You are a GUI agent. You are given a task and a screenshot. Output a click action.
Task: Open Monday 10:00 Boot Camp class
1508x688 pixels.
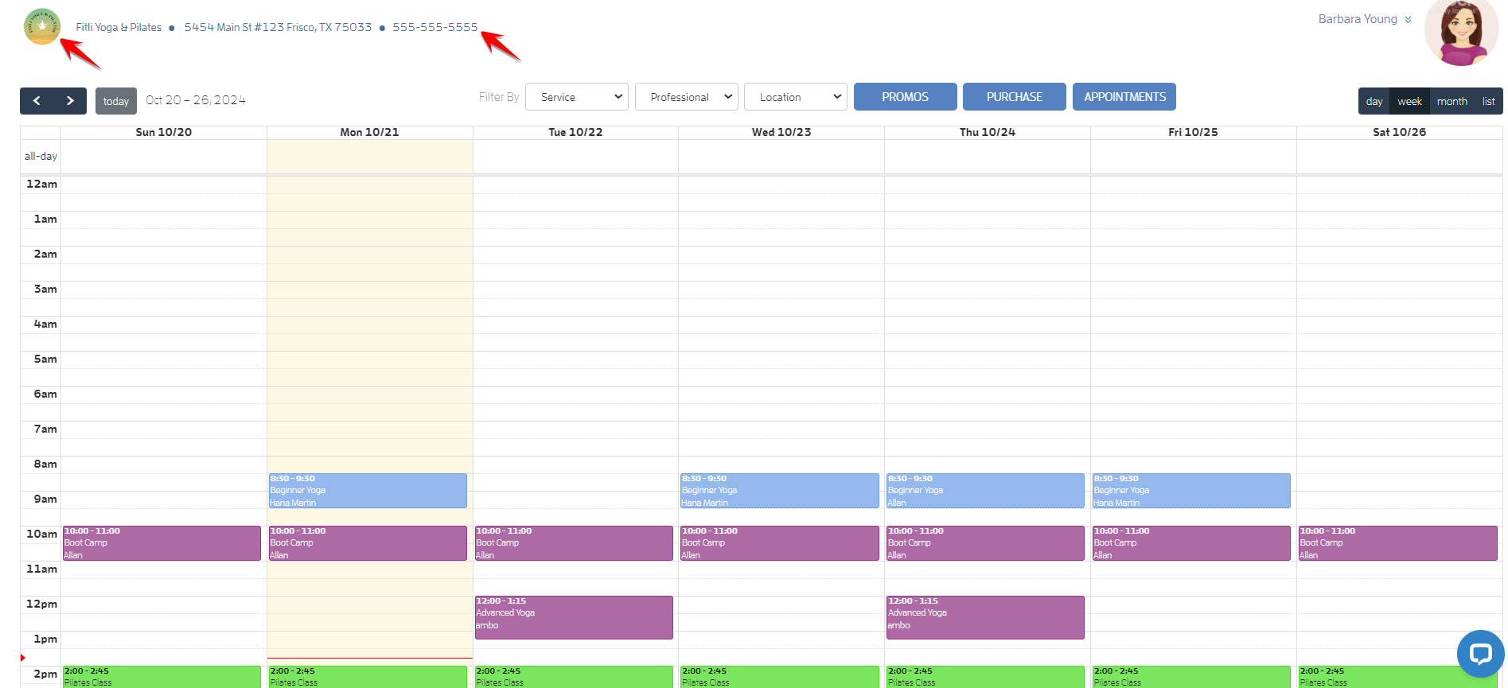(368, 543)
